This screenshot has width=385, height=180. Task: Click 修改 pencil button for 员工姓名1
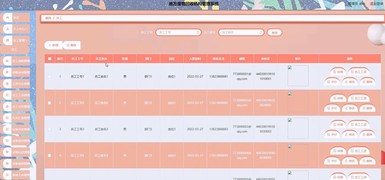(350, 82)
